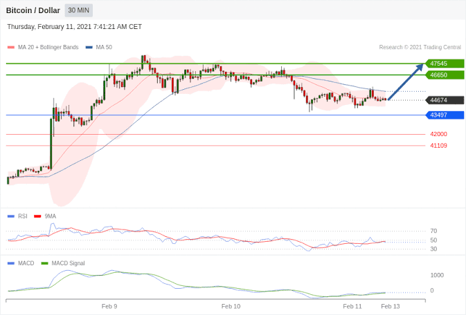466x315 pixels.
Task: Click the MACD 0 axis label
Action: pyautogui.click(x=432, y=291)
